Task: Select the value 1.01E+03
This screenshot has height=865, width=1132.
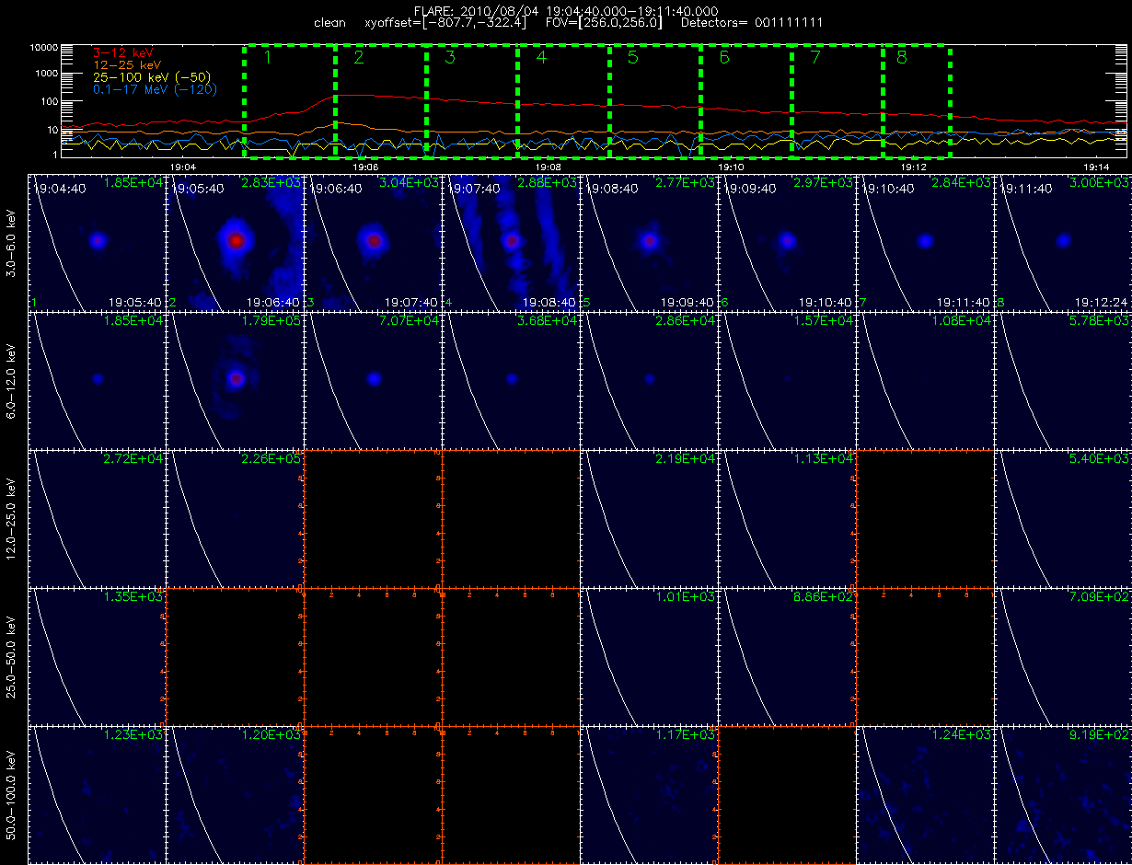Action: (685, 596)
